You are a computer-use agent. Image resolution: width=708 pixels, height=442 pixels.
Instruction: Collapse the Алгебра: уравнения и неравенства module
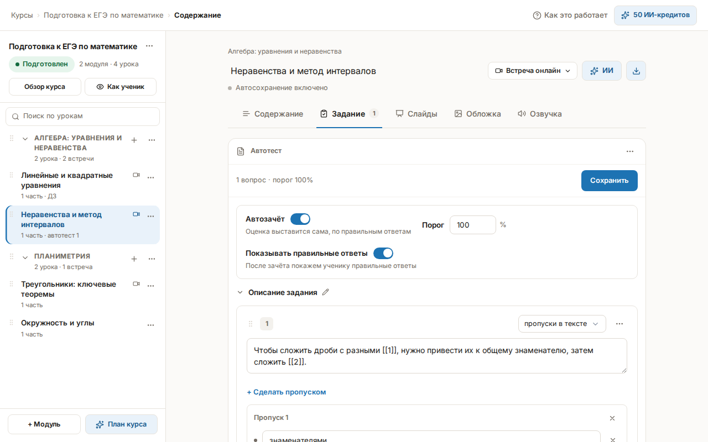coord(25,139)
